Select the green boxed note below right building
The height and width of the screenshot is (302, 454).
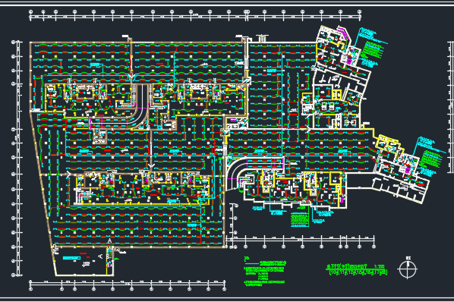tap(299, 220)
